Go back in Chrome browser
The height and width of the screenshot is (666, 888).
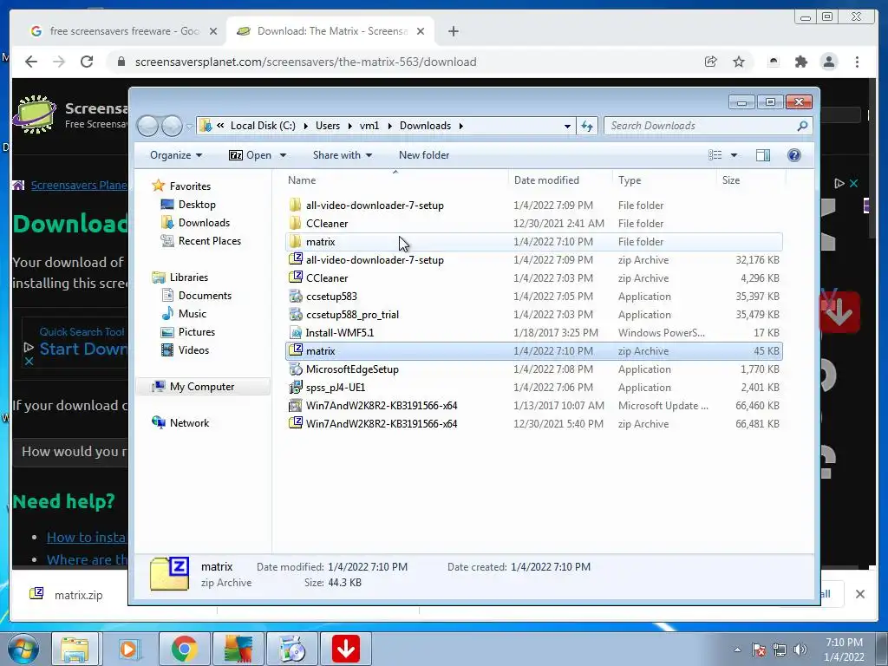pos(31,62)
